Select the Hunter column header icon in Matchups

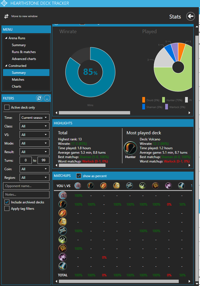(91, 186)
